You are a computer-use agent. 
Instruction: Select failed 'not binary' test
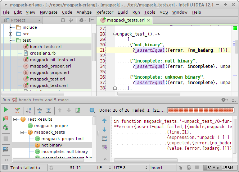[x=52, y=145]
